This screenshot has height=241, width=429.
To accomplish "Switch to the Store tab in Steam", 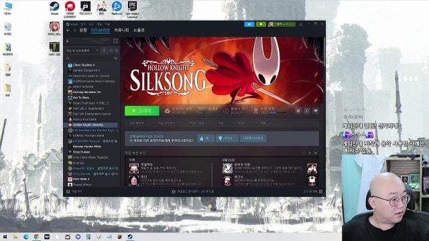I will click(x=83, y=30).
